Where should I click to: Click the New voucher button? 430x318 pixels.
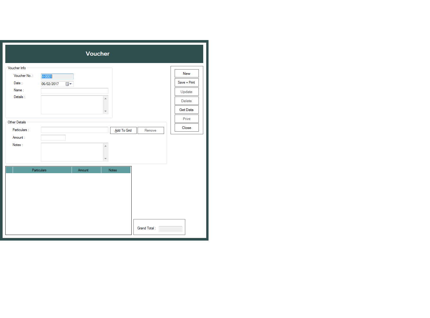(186, 74)
